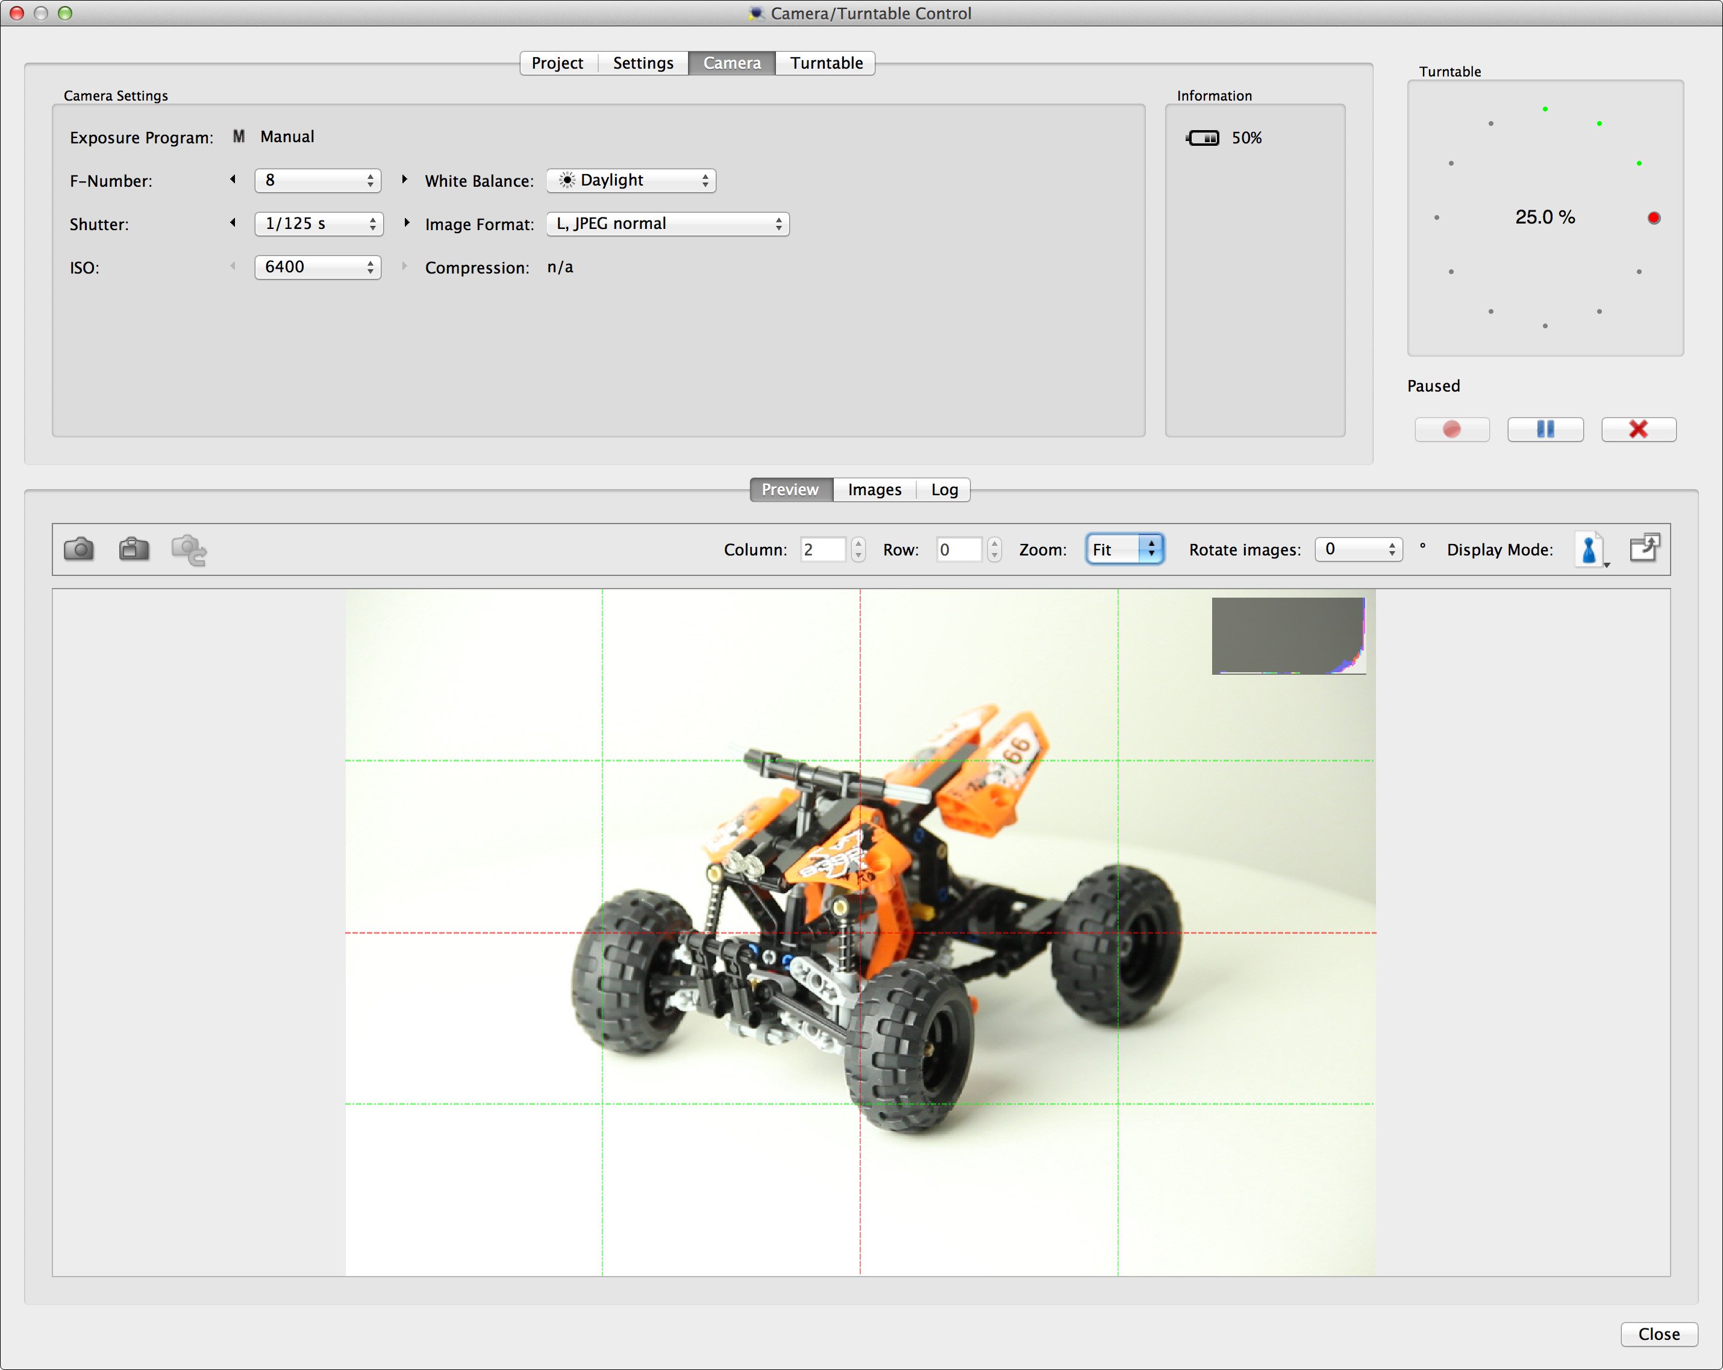
Task: Click the capture-and-rotate camera icon
Action: tap(188, 549)
